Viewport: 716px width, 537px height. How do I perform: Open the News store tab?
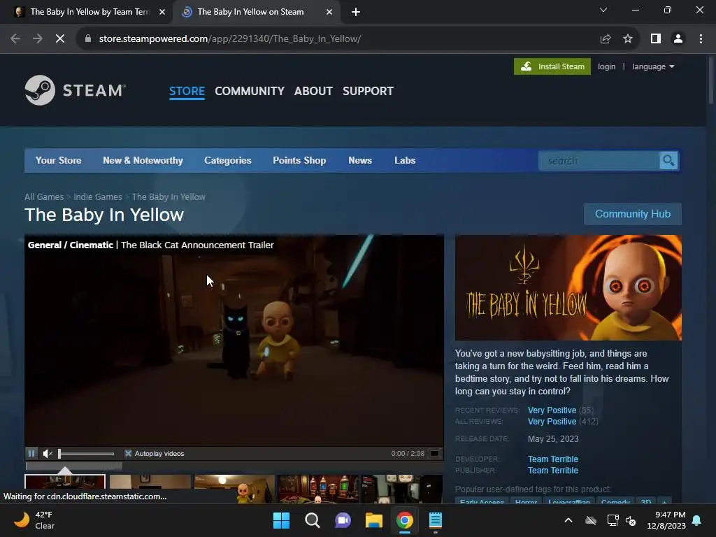[x=360, y=160]
